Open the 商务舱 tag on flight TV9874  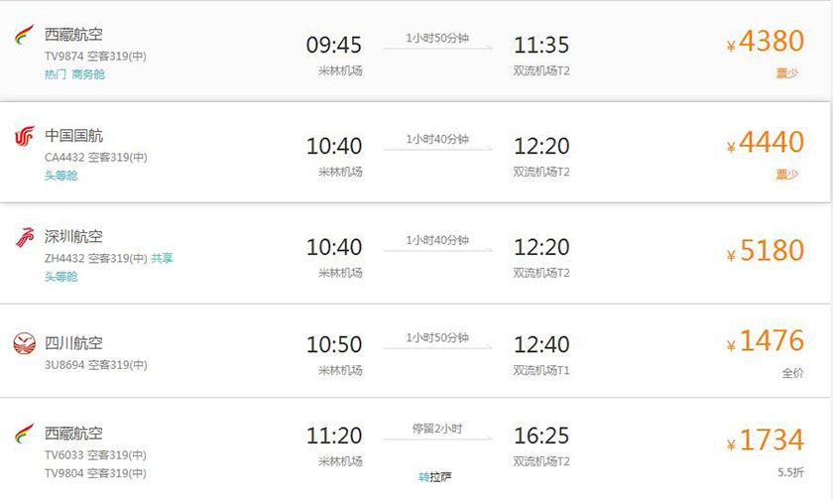point(88,74)
